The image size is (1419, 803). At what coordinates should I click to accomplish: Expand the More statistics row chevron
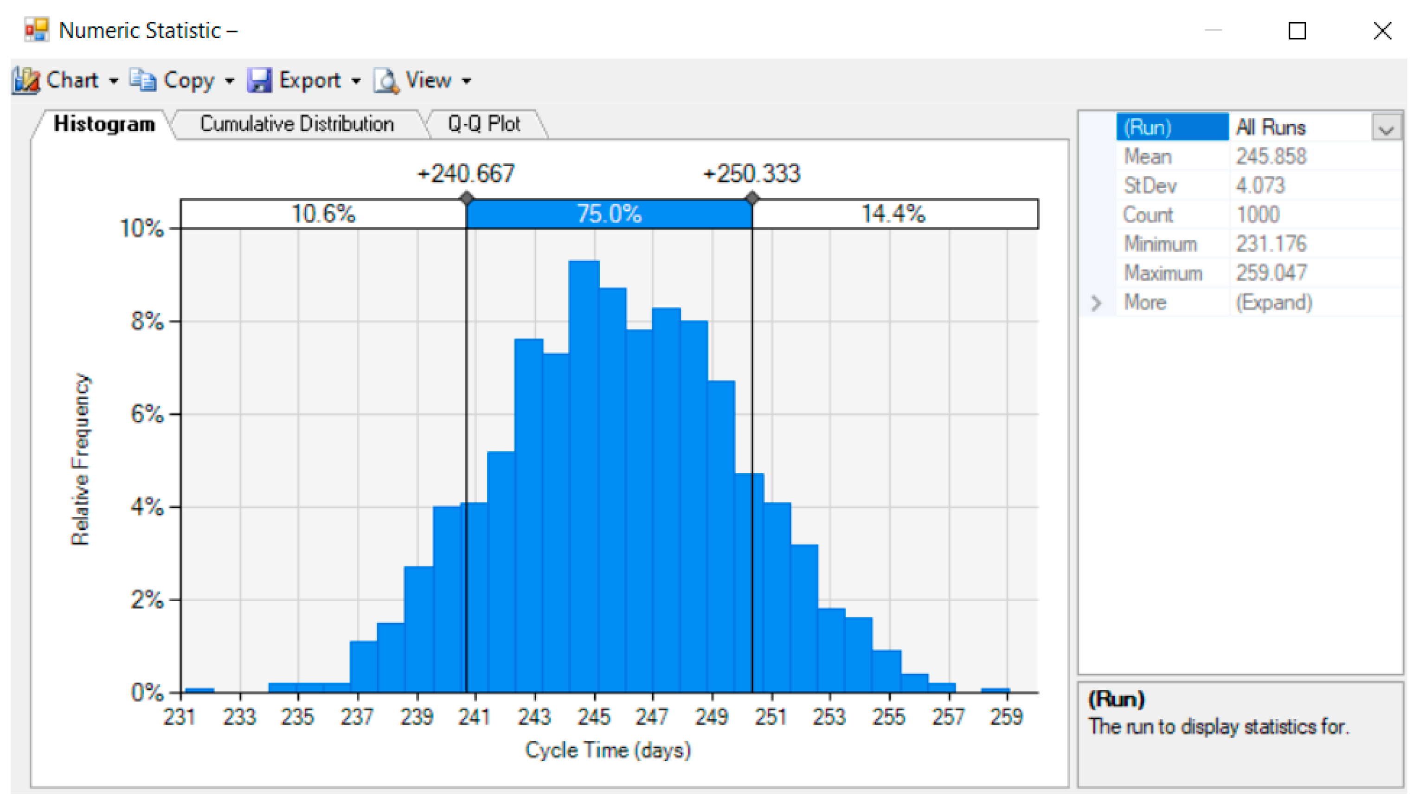1096,303
